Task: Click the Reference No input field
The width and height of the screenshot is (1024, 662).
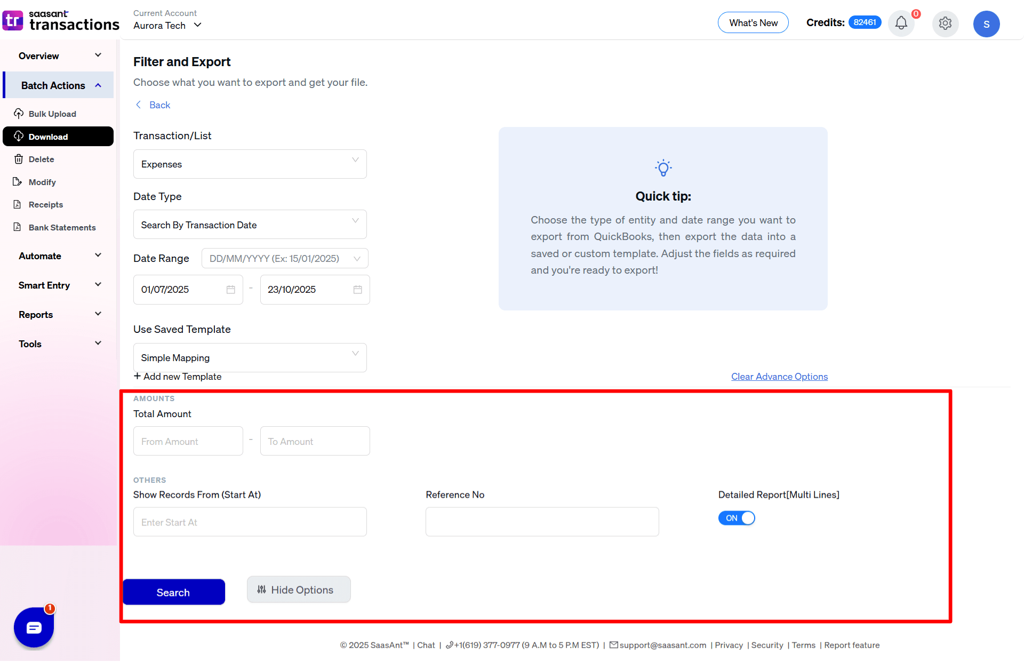Action: (x=541, y=522)
